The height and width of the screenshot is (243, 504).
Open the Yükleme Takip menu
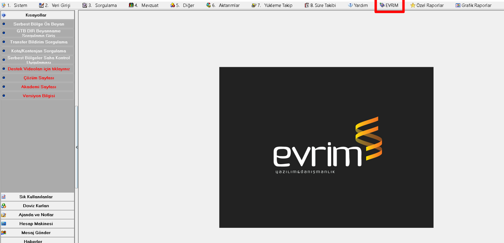coord(272,5)
